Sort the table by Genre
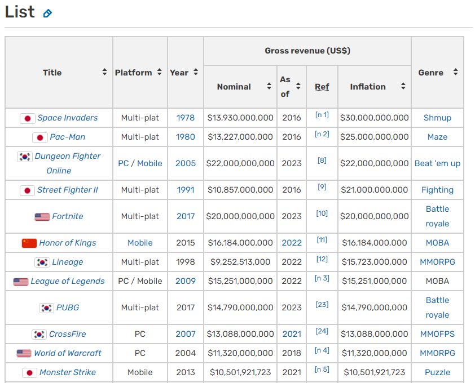This screenshot has width=475, height=383. click(x=455, y=73)
